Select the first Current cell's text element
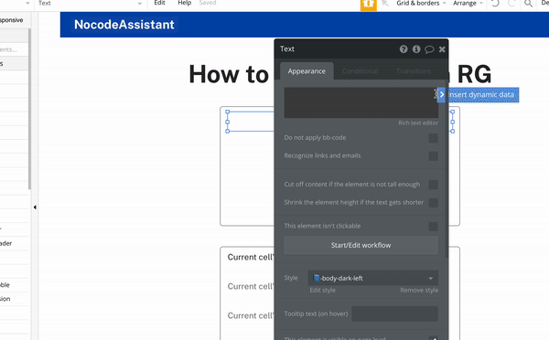549x340 pixels. point(250,257)
